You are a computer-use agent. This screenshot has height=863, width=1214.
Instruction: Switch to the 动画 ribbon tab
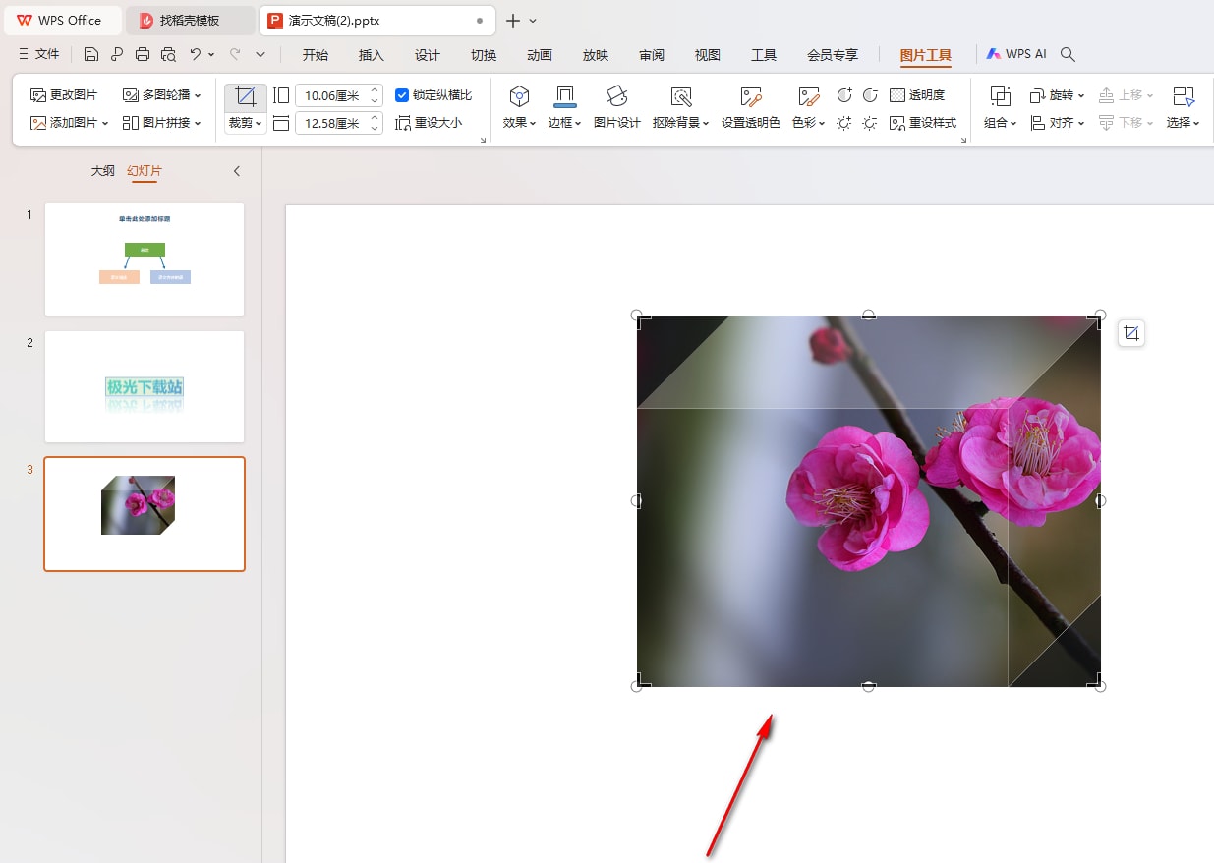coord(540,55)
